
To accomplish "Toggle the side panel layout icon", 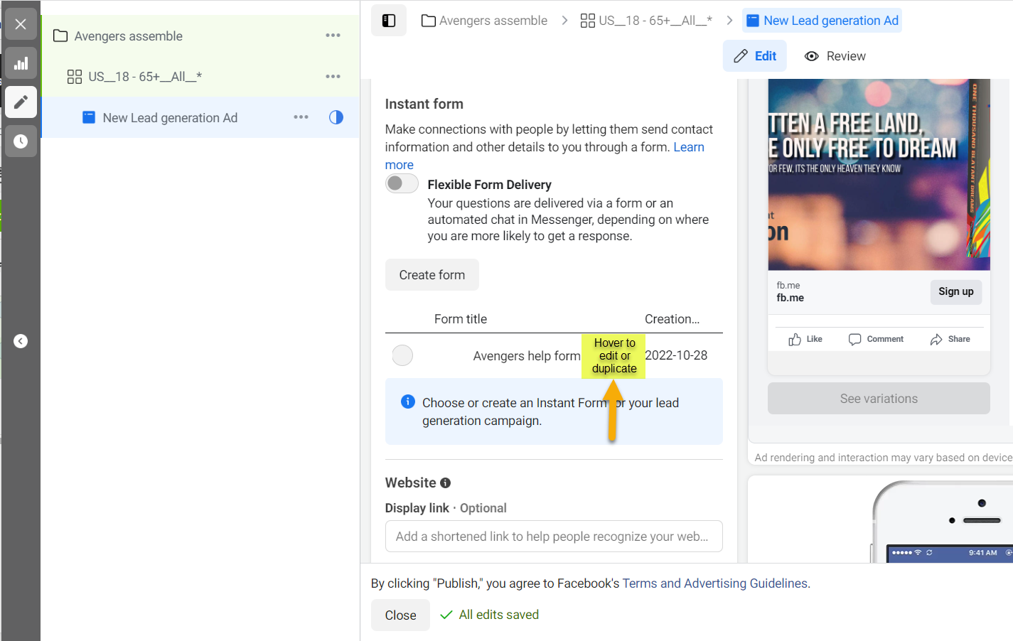I will pyautogui.click(x=389, y=21).
